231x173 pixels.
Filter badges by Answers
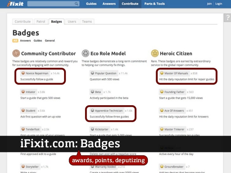click(25, 41)
